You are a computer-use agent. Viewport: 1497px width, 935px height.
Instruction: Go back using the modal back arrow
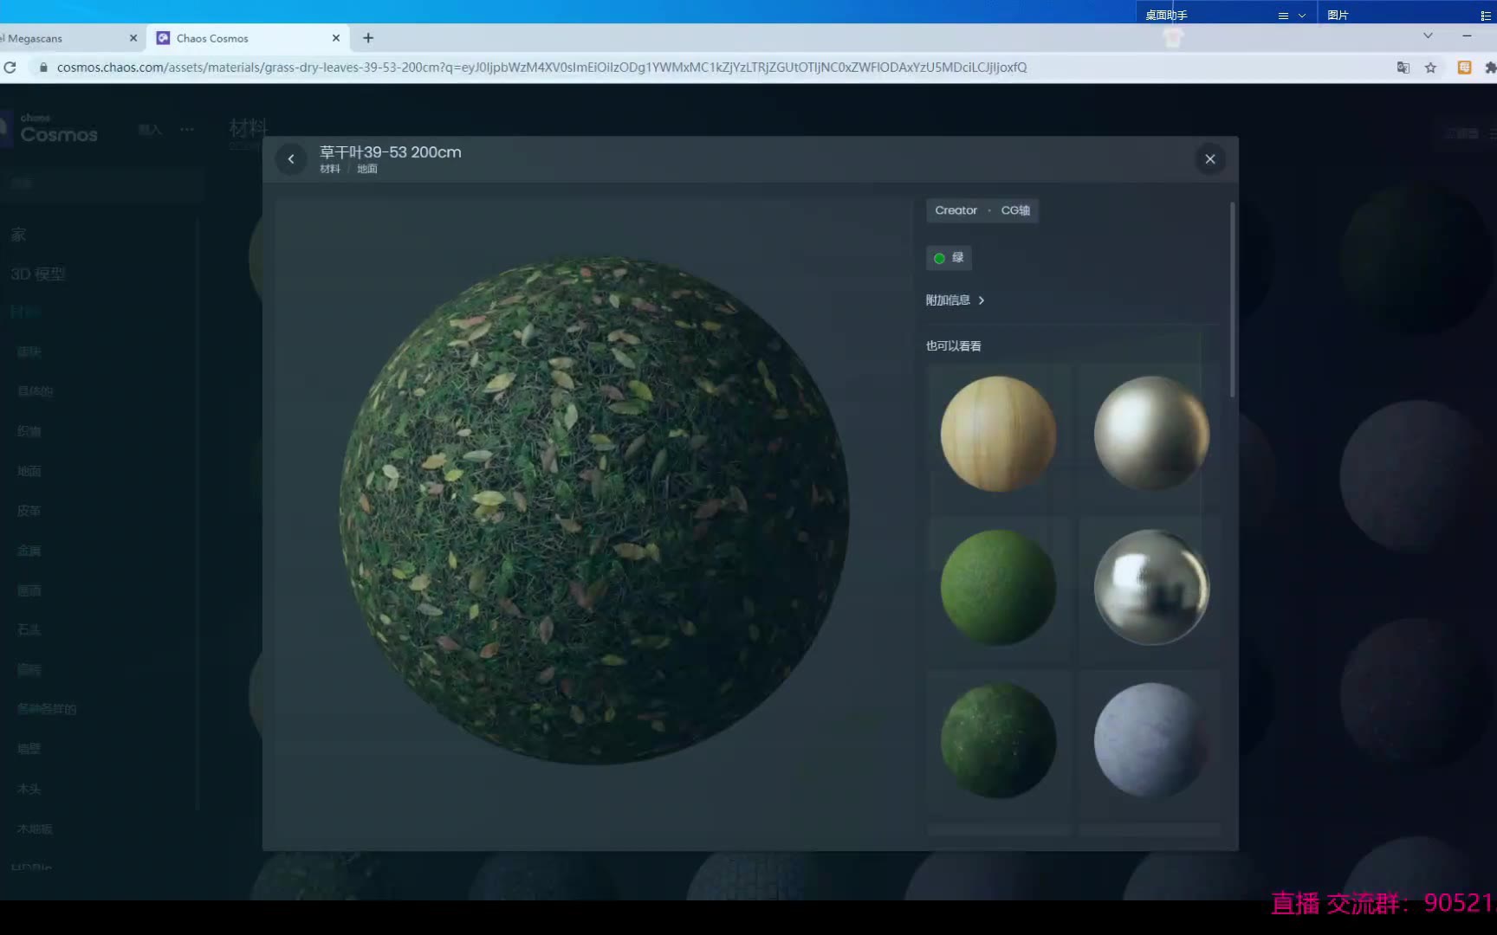(291, 159)
